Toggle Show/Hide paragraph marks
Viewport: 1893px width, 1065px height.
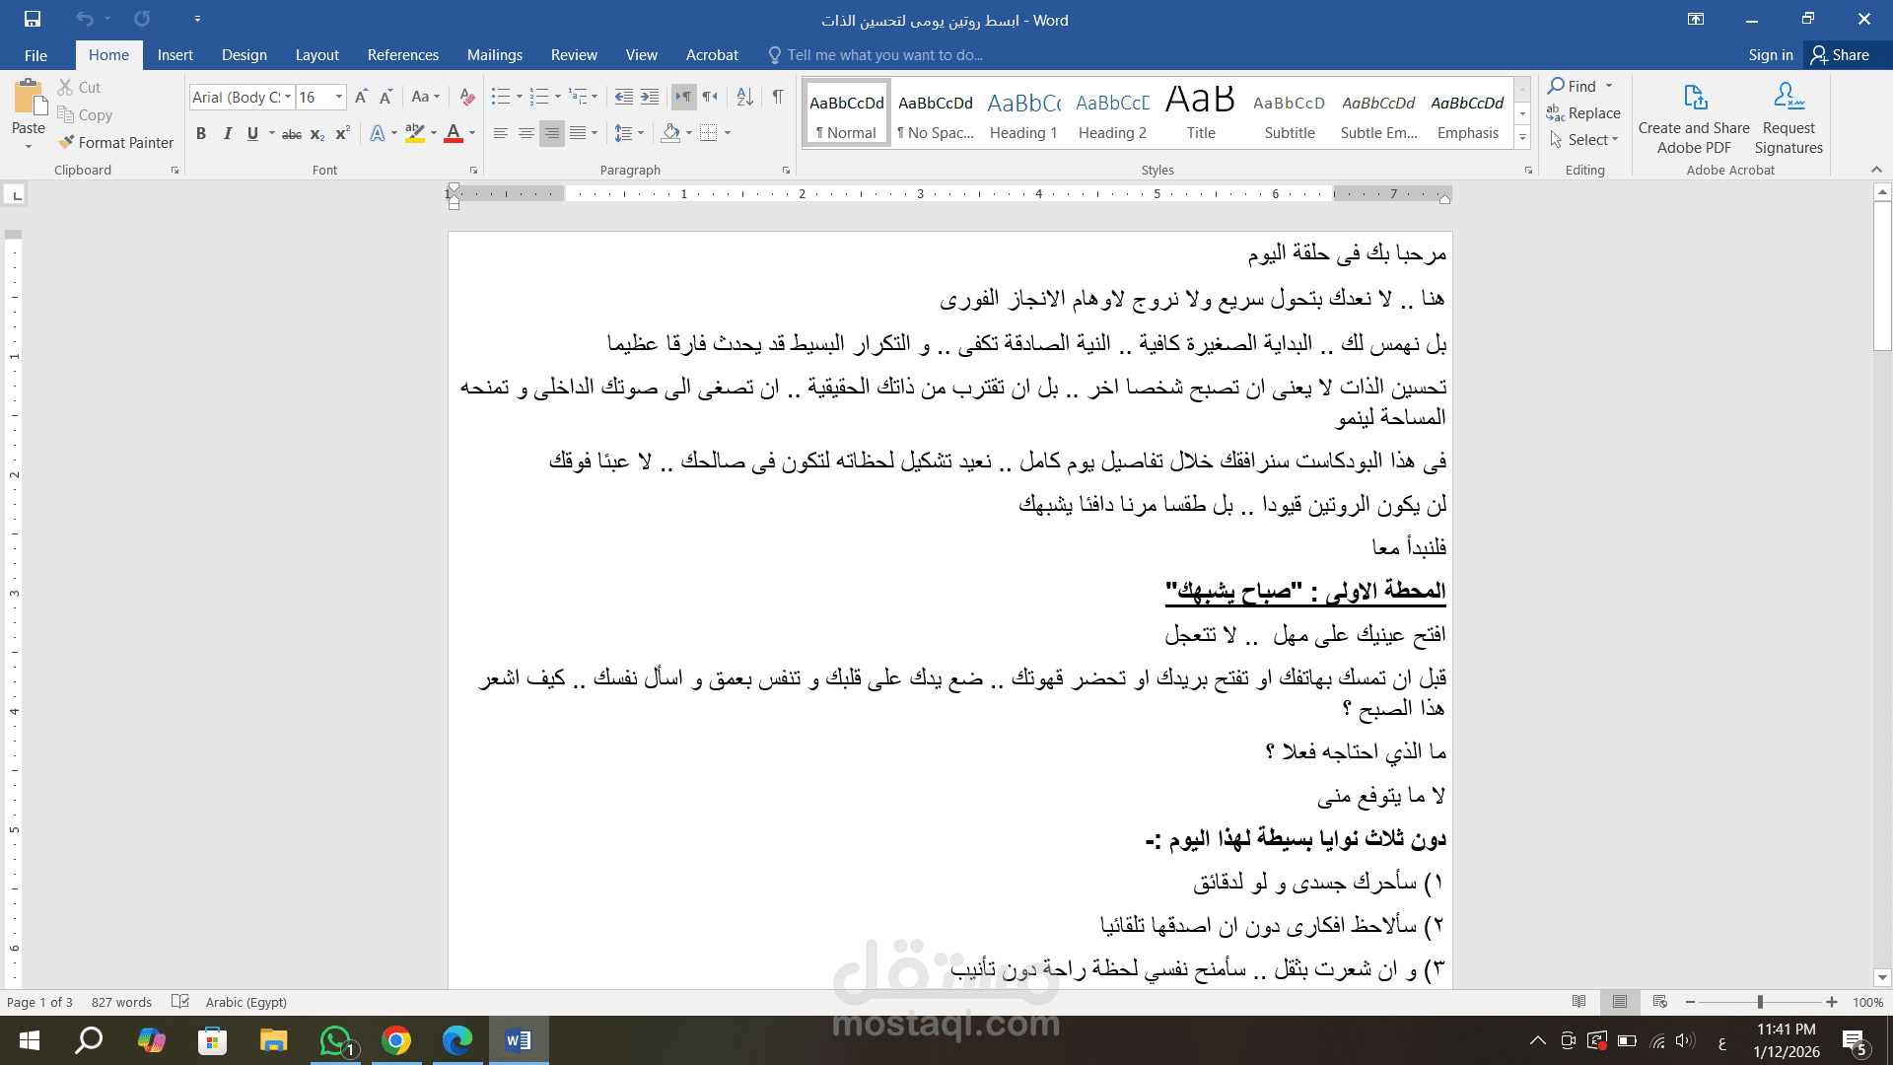[778, 97]
